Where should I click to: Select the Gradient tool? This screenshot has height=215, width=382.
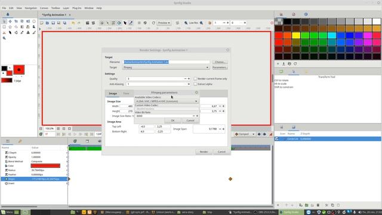[22, 27]
